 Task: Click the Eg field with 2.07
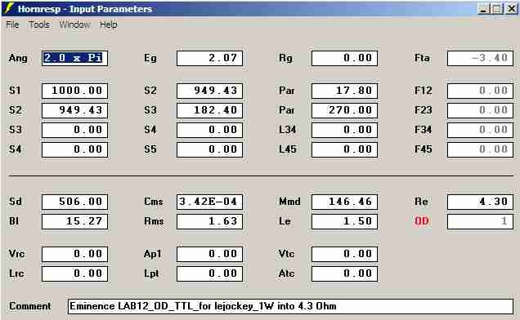[209, 58]
